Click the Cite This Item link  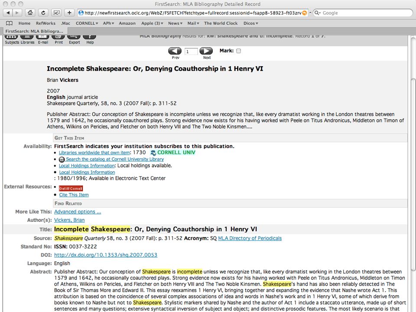(74, 195)
